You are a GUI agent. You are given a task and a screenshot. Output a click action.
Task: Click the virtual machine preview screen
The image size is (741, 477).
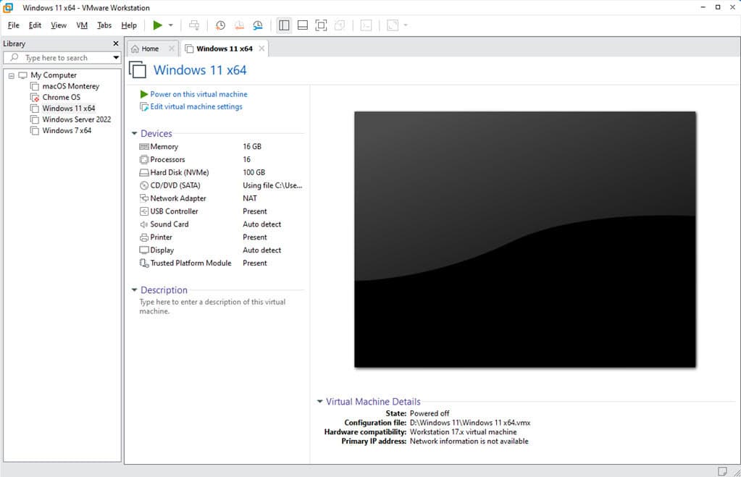click(x=525, y=240)
